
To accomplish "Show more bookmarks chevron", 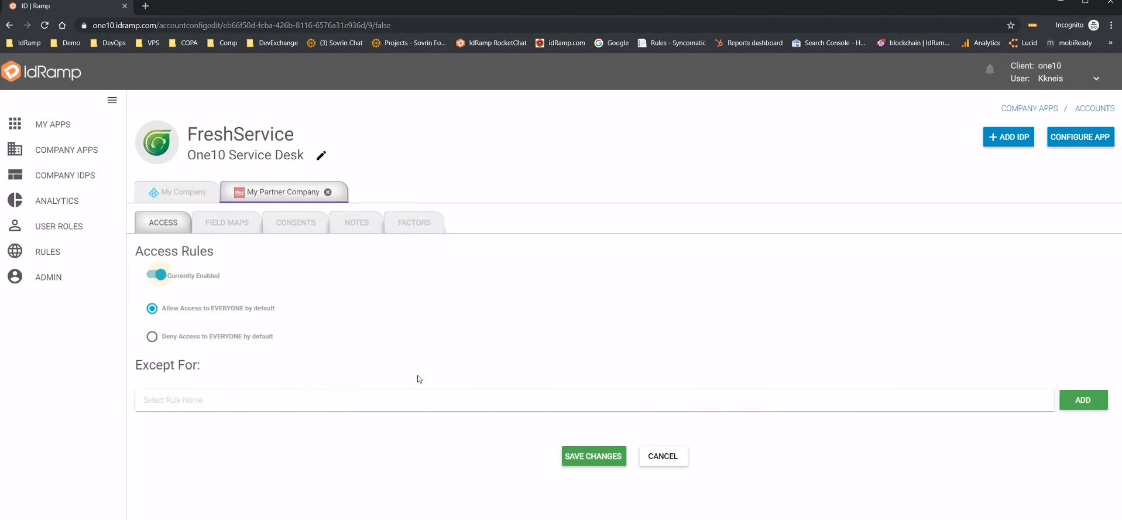I will pos(1110,43).
